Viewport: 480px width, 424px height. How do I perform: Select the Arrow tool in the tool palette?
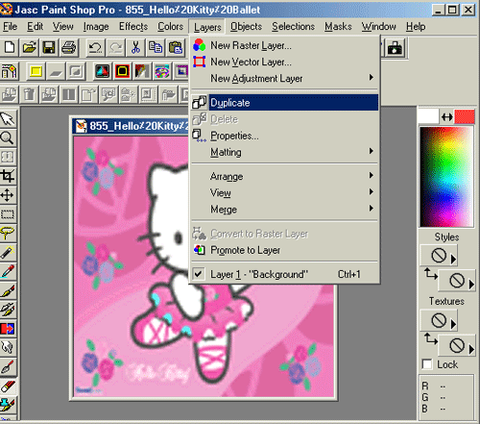pyautogui.click(x=8, y=119)
